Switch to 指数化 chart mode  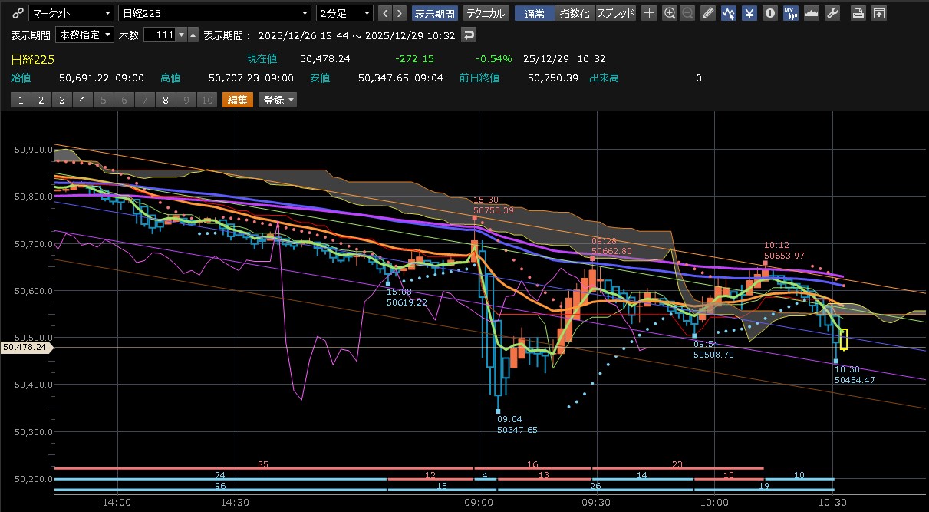click(x=575, y=13)
